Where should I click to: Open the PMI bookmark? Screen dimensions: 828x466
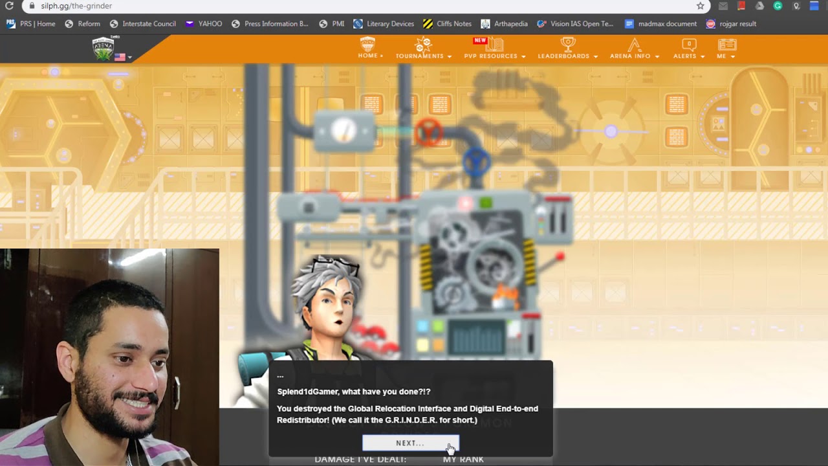tap(331, 24)
